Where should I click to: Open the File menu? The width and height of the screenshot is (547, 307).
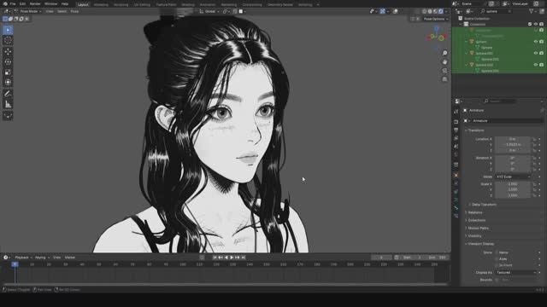[13, 3]
